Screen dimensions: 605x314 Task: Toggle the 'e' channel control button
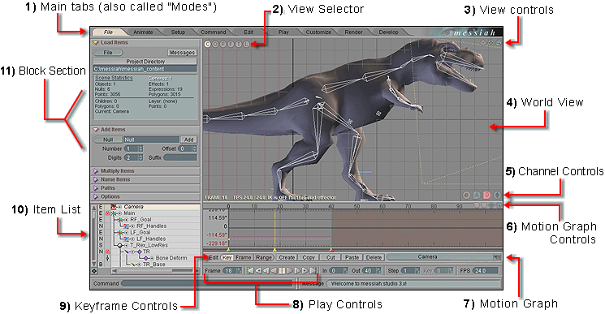[x=466, y=195]
